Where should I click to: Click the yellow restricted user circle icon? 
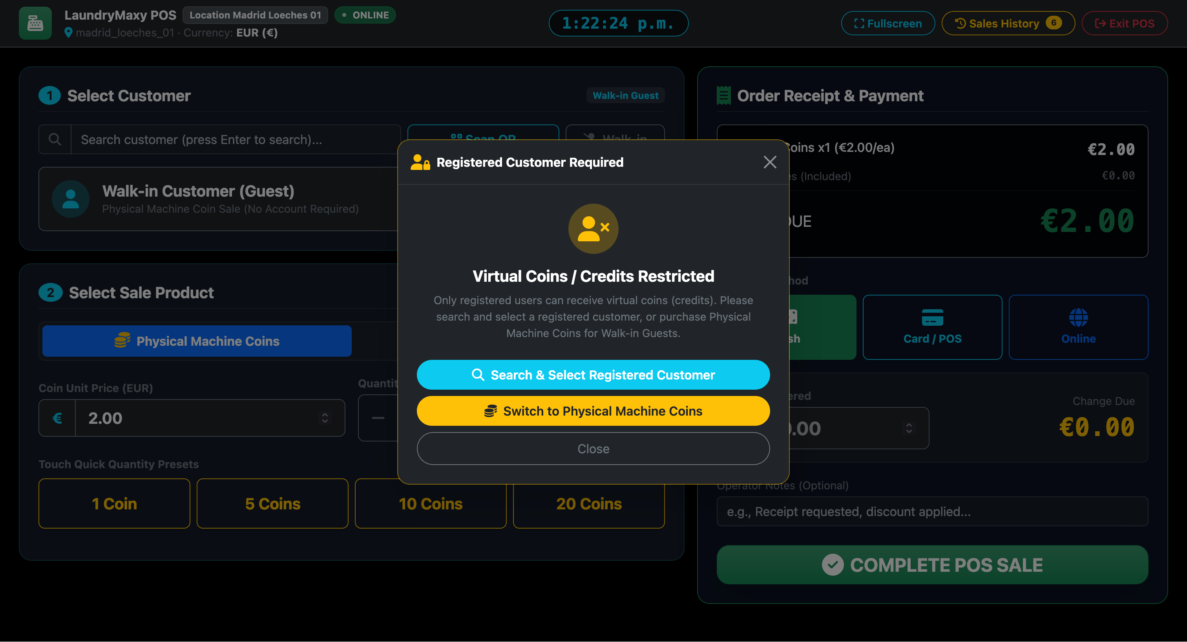point(593,229)
